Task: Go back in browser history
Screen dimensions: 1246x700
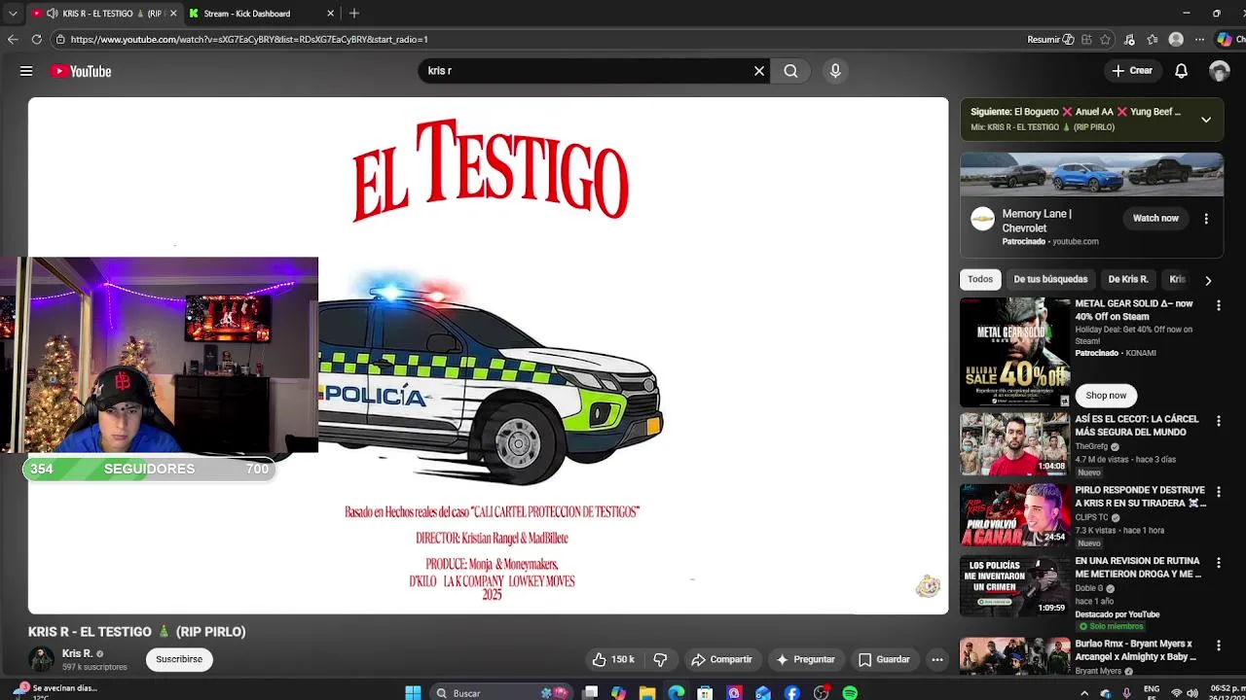Action: [13, 39]
